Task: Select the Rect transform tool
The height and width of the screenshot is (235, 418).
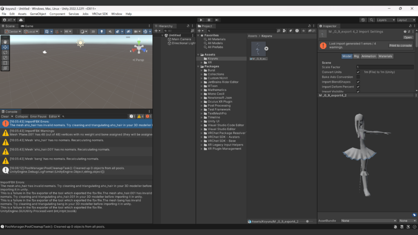Action: coord(5,63)
